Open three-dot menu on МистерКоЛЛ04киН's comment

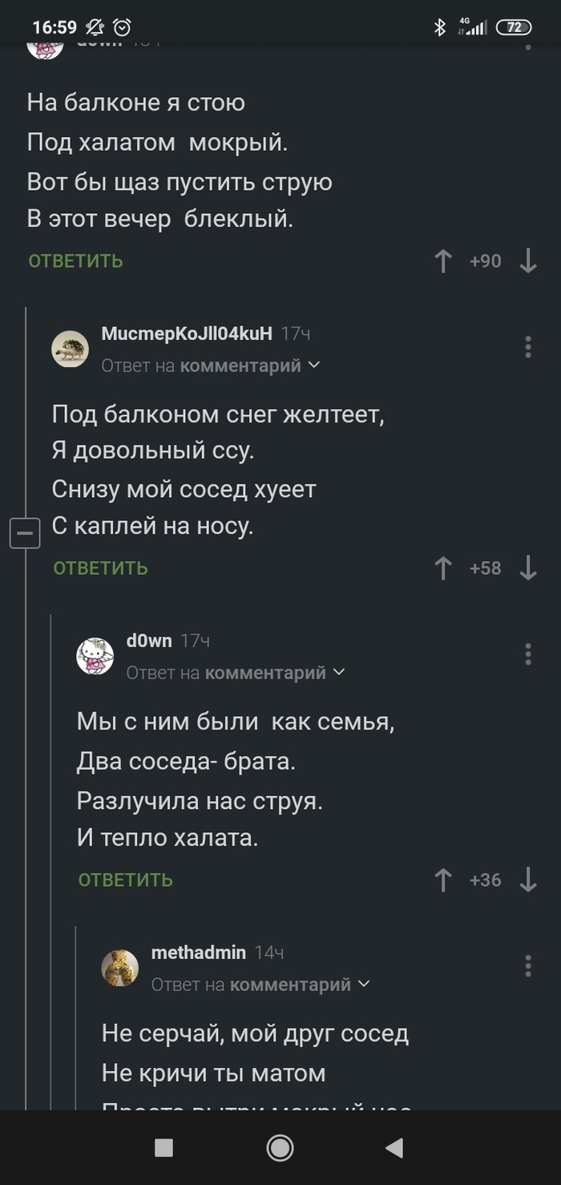click(x=527, y=347)
